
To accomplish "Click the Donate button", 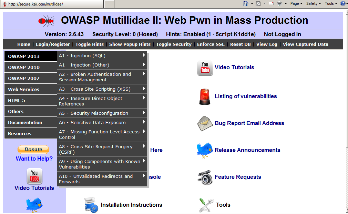I will [x=33, y=150].
